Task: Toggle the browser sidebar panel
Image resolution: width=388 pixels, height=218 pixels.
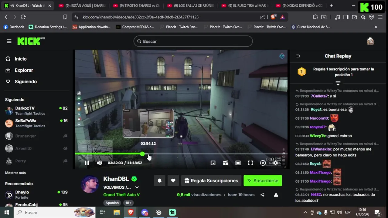Action: pos(346,17)
